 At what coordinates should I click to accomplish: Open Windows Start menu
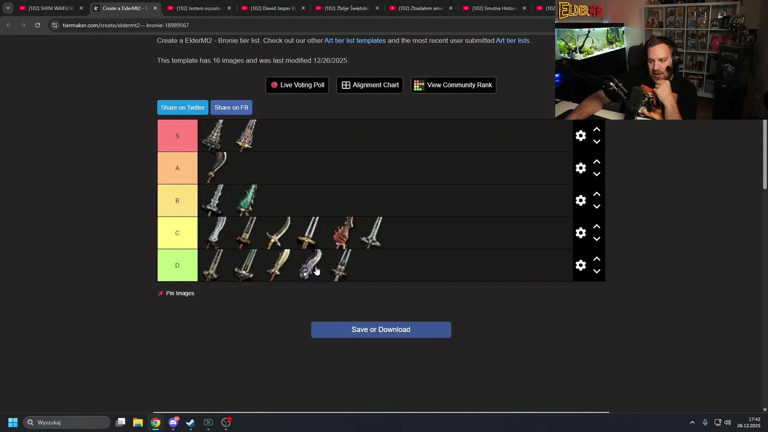tap(13, 422)
